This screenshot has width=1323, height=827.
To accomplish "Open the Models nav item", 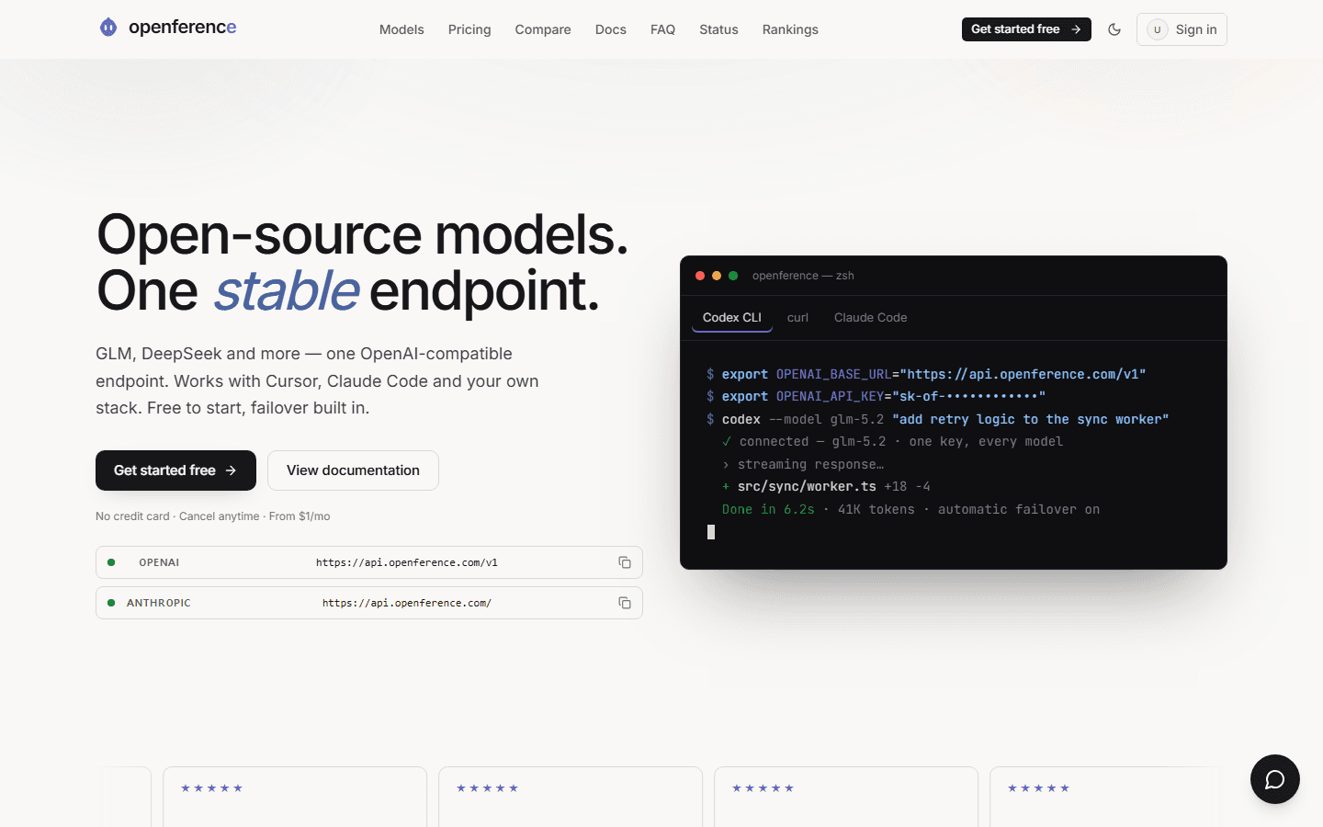I will [x=401, y=29].
